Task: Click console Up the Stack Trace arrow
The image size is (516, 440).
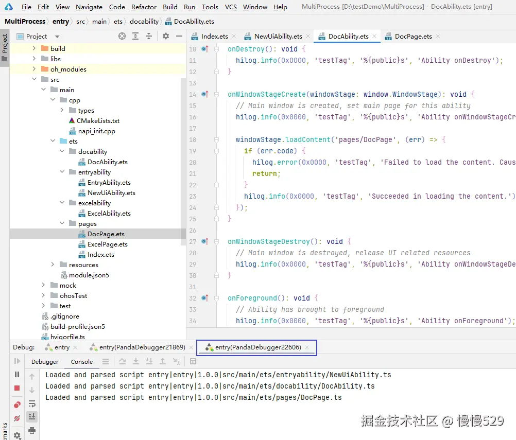Action: (x=32, y=377)
